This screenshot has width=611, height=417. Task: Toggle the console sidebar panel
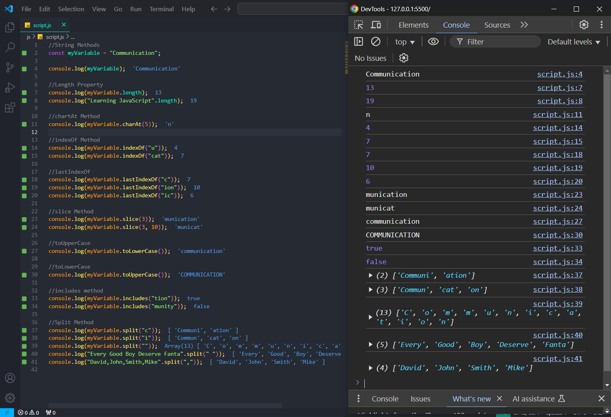point(358,42)
